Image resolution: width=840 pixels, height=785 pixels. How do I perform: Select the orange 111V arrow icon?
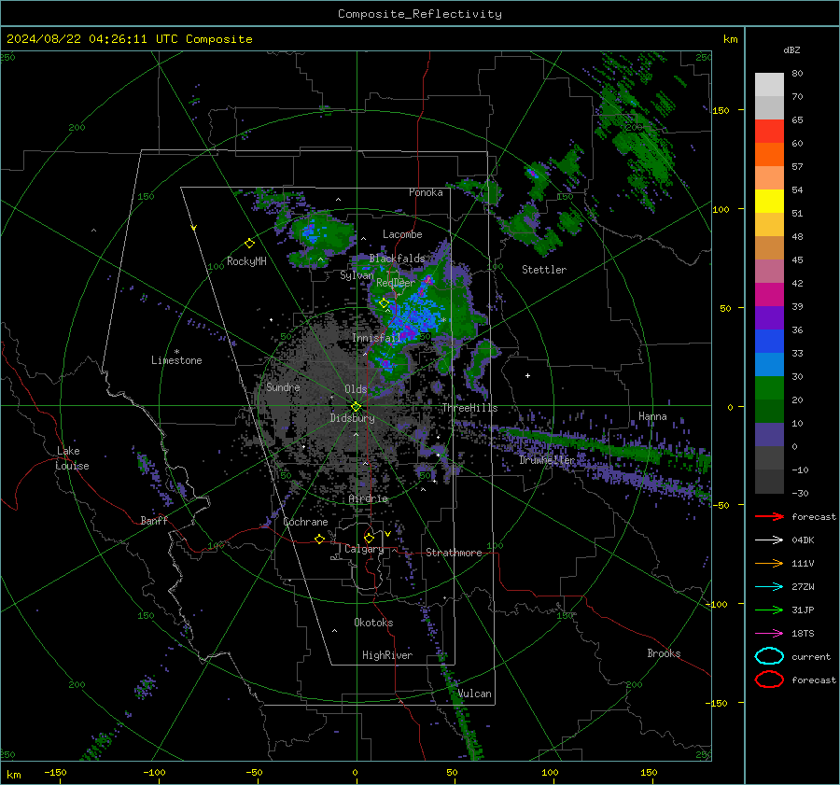point(769,563)
